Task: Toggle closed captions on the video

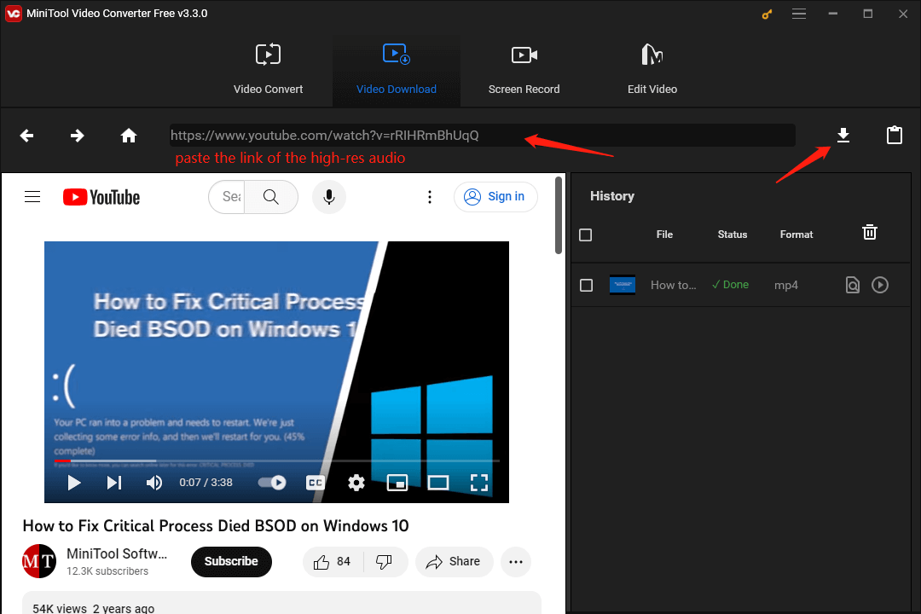Action: coord(316,483)
